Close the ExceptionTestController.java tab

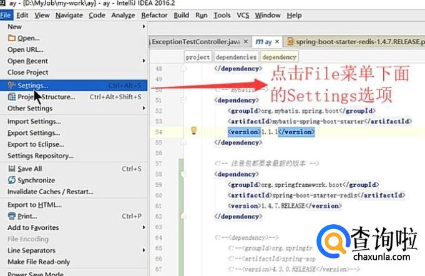tap(246, 42)
